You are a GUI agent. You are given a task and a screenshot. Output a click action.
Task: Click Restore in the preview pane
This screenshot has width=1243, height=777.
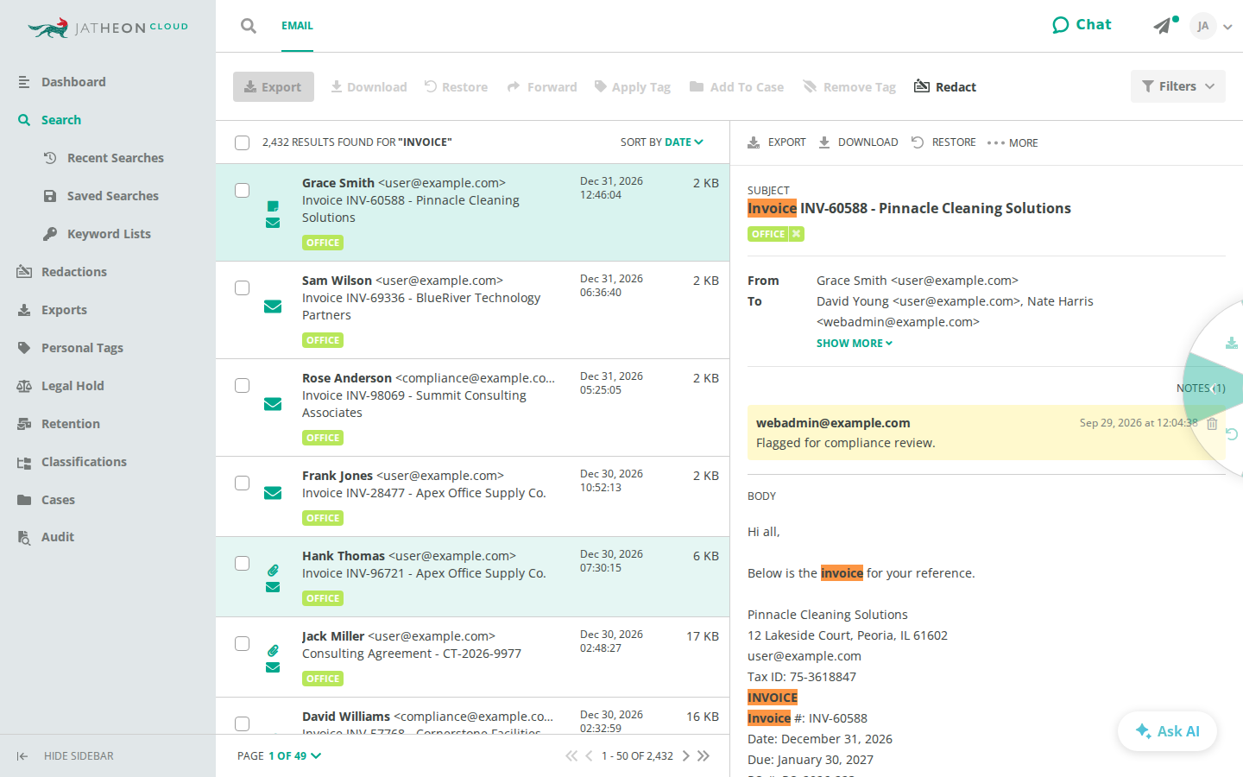pyautogui.click(x=943, y=142)
